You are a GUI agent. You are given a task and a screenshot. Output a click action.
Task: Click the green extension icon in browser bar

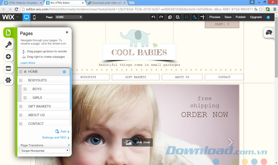268,9
